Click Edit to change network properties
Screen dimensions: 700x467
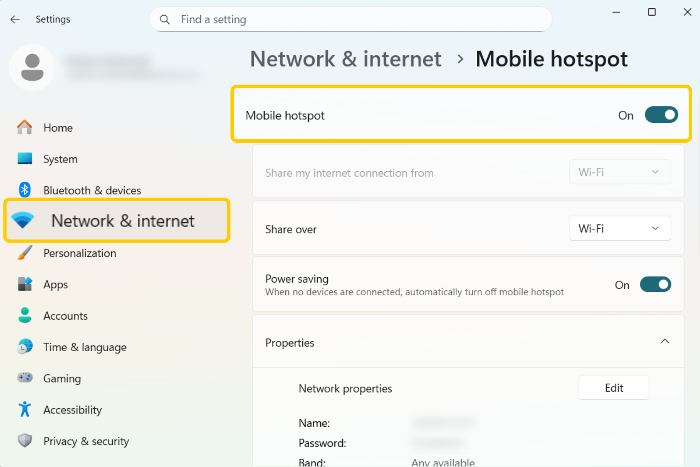614,387
